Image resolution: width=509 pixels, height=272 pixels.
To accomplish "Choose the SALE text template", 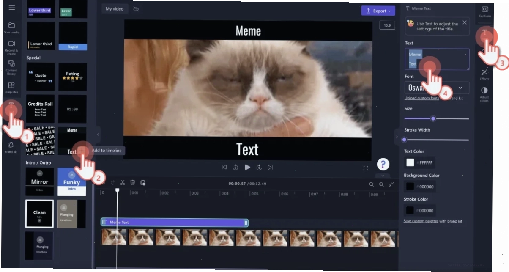I will click(x=41, y=141).
